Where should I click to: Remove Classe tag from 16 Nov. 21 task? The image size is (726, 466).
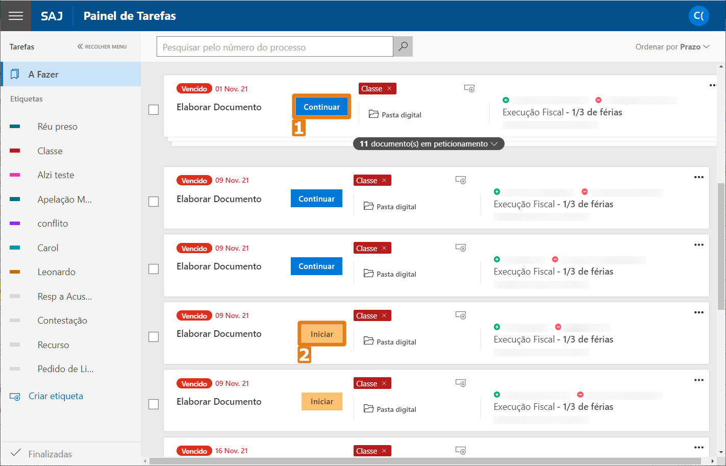click(x=384, y=451)
